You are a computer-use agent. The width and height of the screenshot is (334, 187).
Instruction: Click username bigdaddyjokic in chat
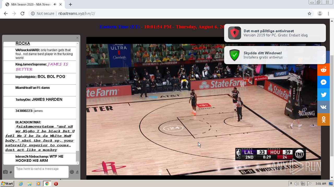[26, 77]
